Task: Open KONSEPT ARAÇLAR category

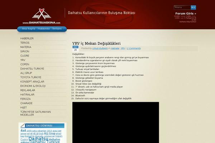Action: click(32, 82)
